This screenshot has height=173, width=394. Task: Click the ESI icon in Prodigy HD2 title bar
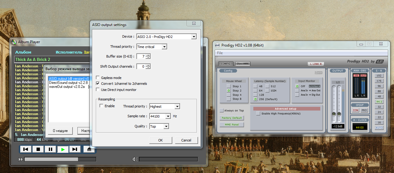coord(217,45)
